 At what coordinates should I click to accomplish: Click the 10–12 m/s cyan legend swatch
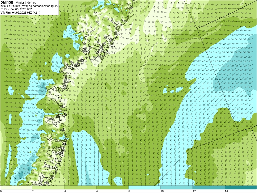177,187
